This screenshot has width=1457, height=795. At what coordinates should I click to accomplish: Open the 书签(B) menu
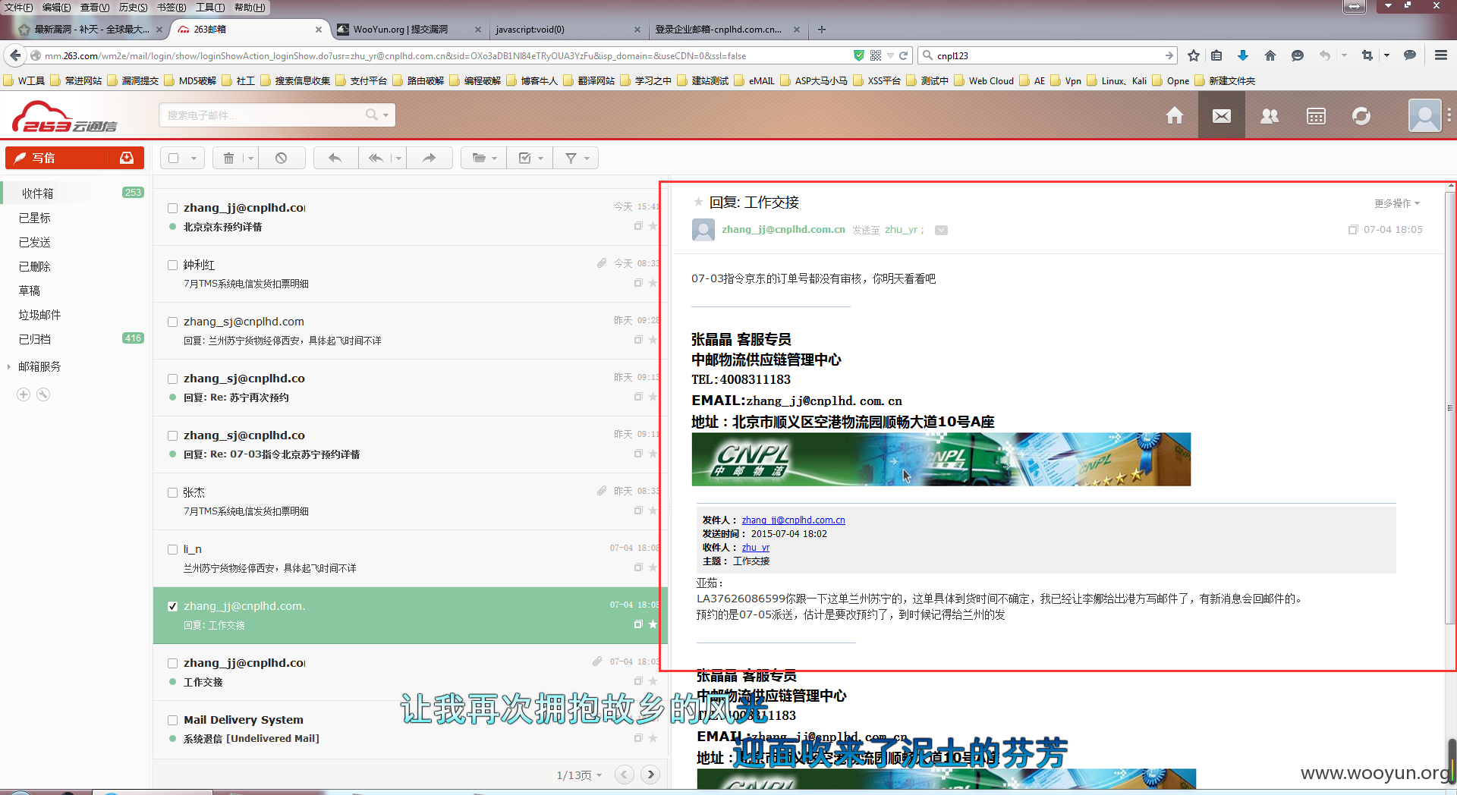(171, 7)
